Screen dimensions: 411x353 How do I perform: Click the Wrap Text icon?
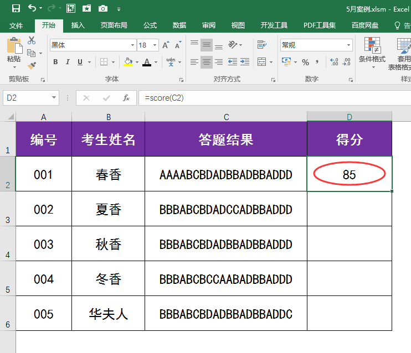coord(261,45)
